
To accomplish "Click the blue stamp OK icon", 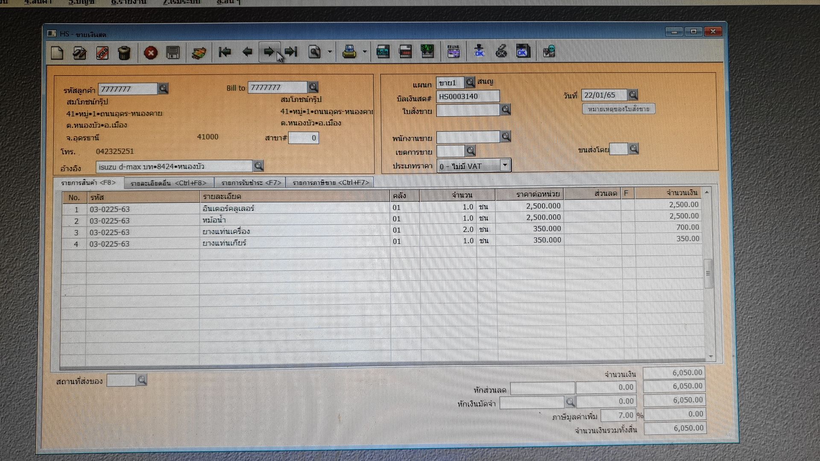I will click(x=479, y=52).
